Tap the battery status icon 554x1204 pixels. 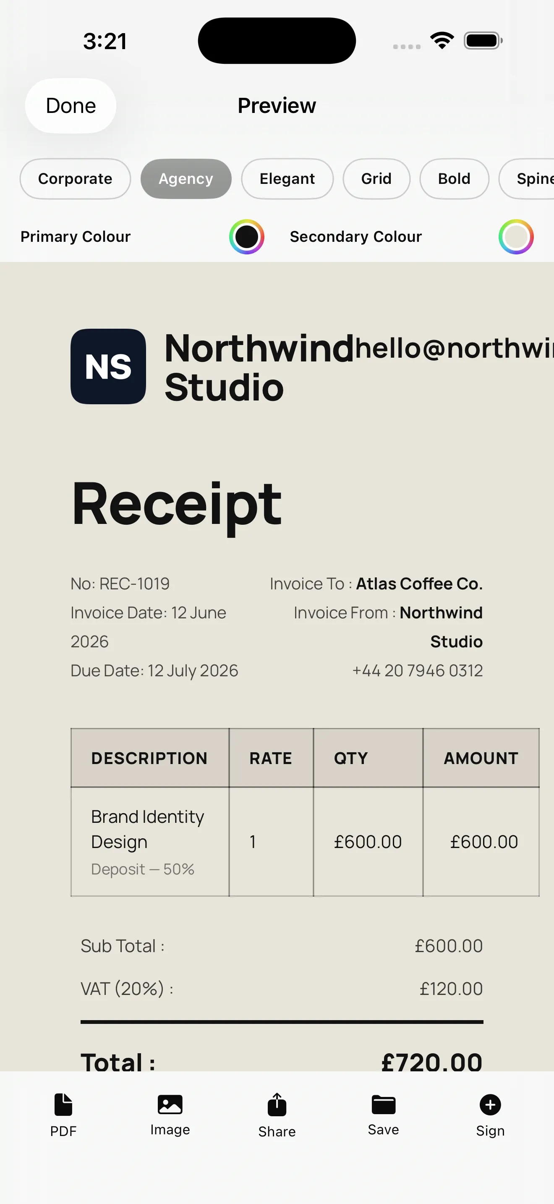point(483,41)
